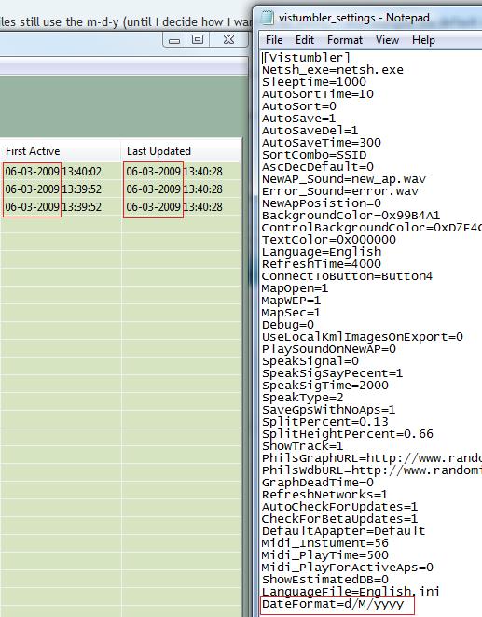Screen dimensions: 482x617
Task: Open the Notepad Help menu
Action: (423, 40)
